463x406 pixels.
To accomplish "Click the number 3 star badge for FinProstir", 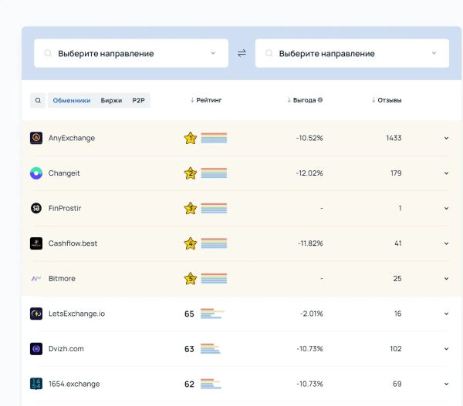I will click(191, 208).
